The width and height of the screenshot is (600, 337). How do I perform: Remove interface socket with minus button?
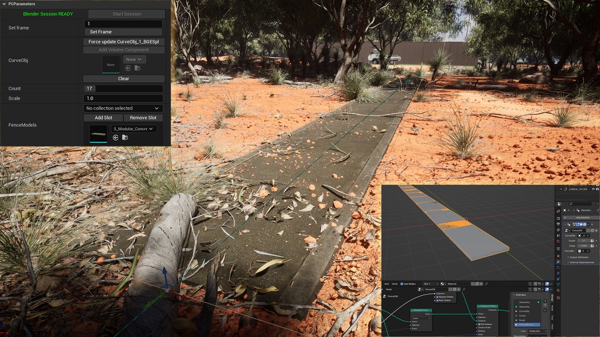click(545, 305)
